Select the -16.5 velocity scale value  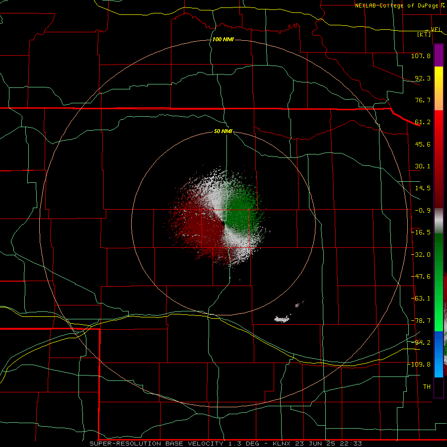pyautogui.click(x=421, y=232)
